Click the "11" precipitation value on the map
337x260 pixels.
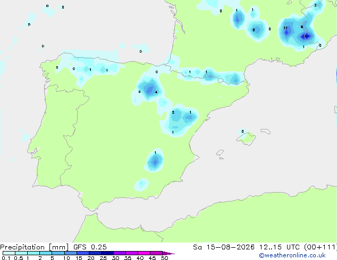tap(285, 28)
